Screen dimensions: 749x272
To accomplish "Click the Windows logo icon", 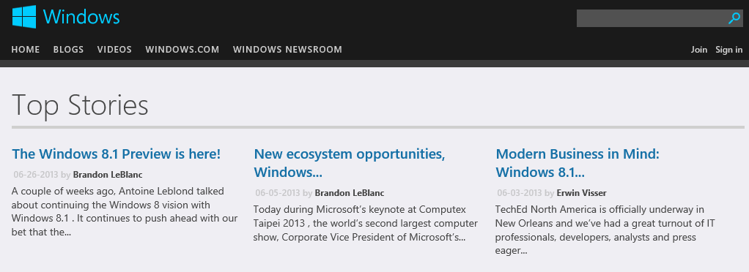I will (x=24, y=17).
